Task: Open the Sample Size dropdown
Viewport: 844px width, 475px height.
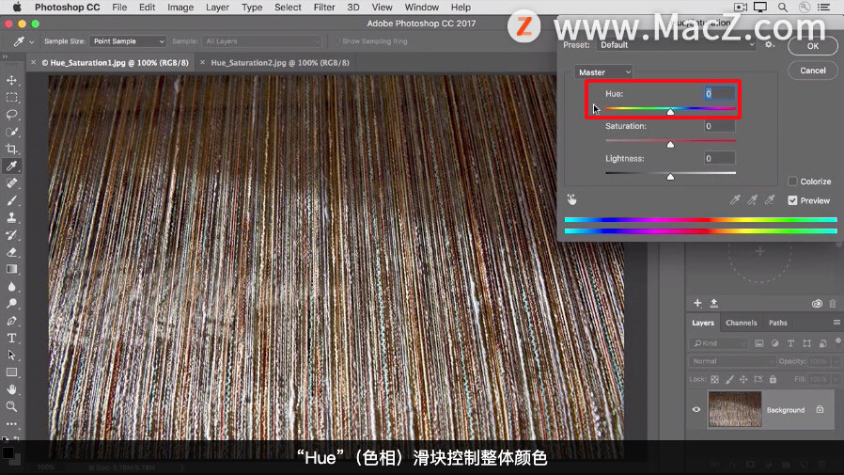Action: pyautogui.click(x=128, y=41)
